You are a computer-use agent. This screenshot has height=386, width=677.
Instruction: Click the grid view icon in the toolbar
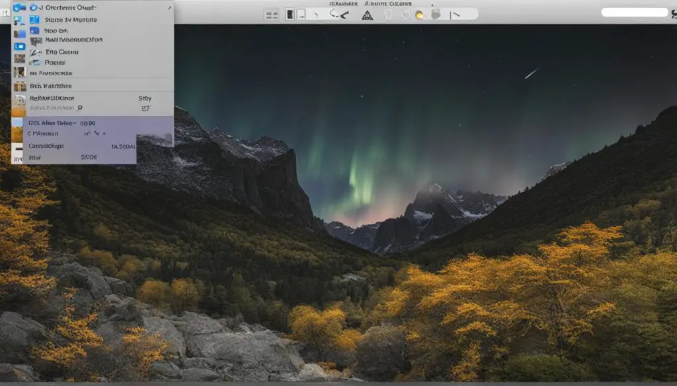272,16
